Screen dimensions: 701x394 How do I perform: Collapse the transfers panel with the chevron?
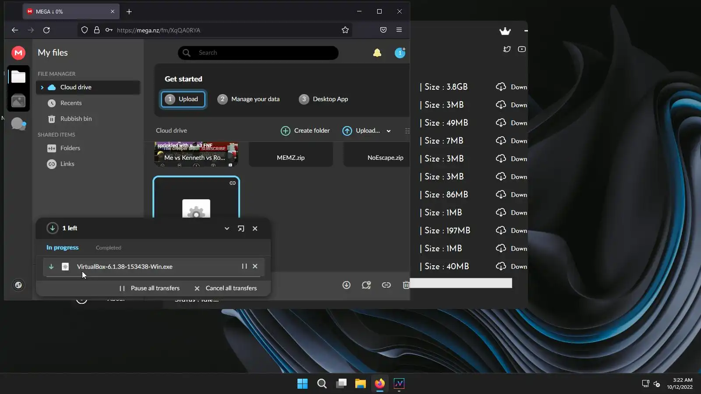click(227, 229)
